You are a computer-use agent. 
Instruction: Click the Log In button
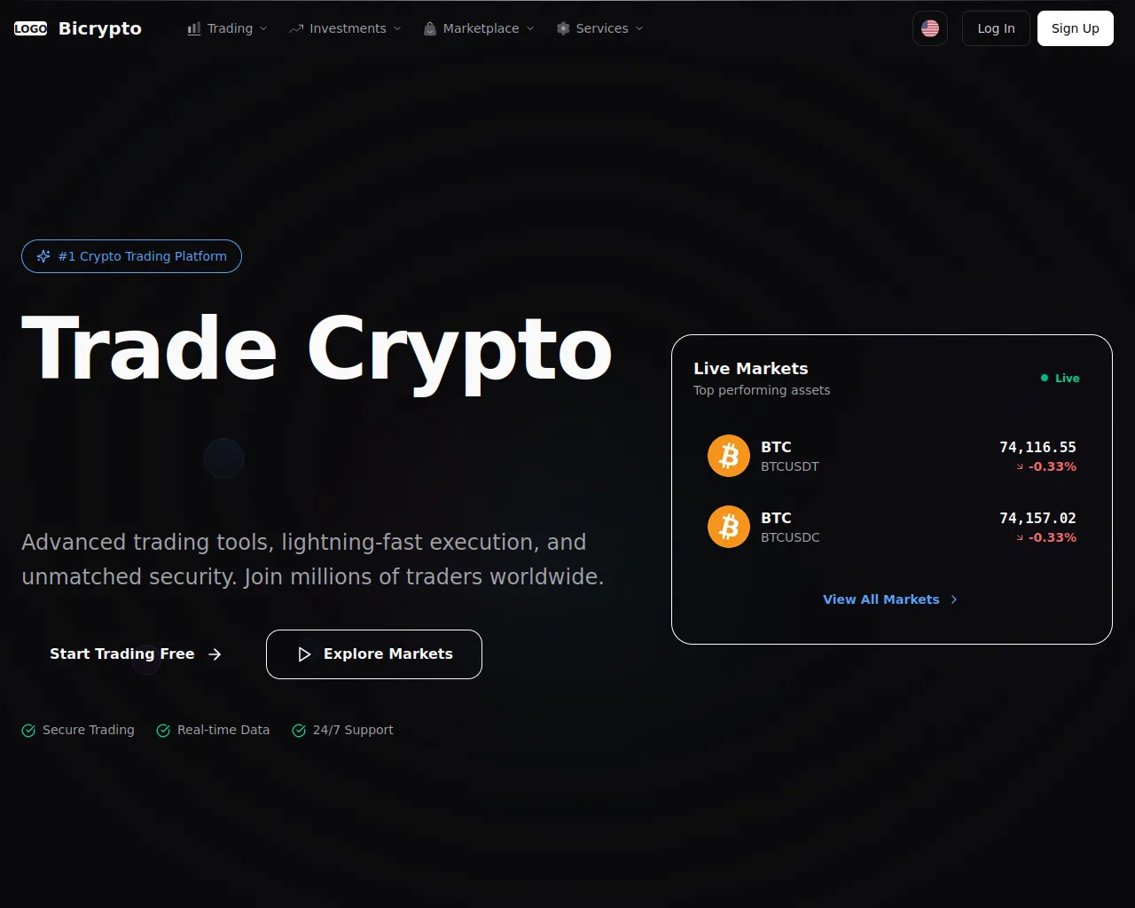click(996, 28)
